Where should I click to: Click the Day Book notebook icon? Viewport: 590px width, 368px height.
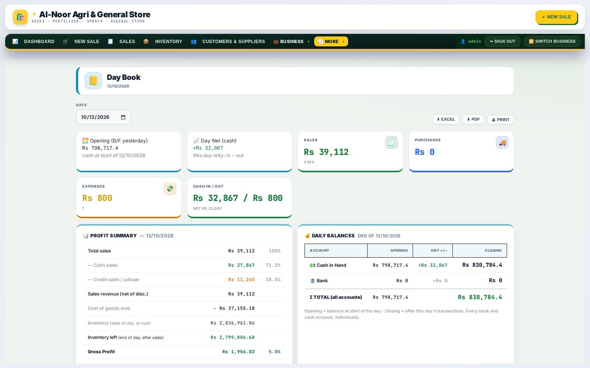(x=93, y=81)
